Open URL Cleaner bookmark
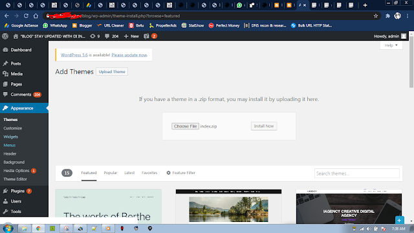Image resolution: width=414 pixels, height=233 pixels. (x=110, y=25)
